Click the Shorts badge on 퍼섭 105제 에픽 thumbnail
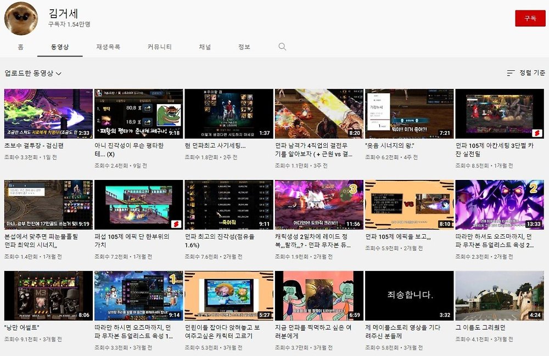549x356 pixels. click(x=176, y=224)
